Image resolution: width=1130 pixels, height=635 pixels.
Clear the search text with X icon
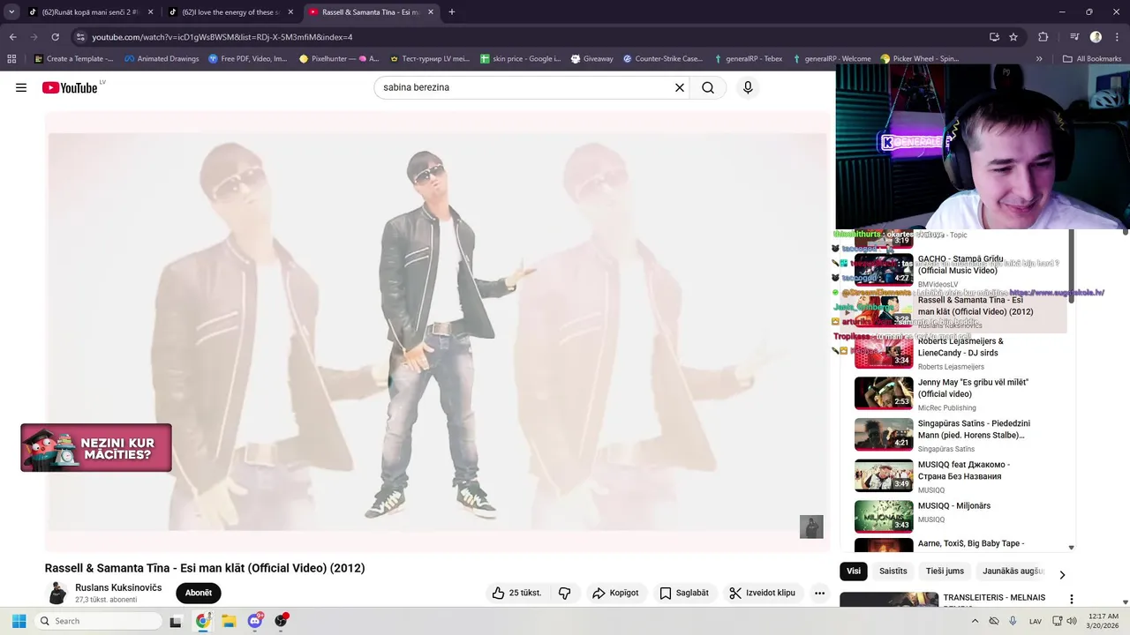680,87
